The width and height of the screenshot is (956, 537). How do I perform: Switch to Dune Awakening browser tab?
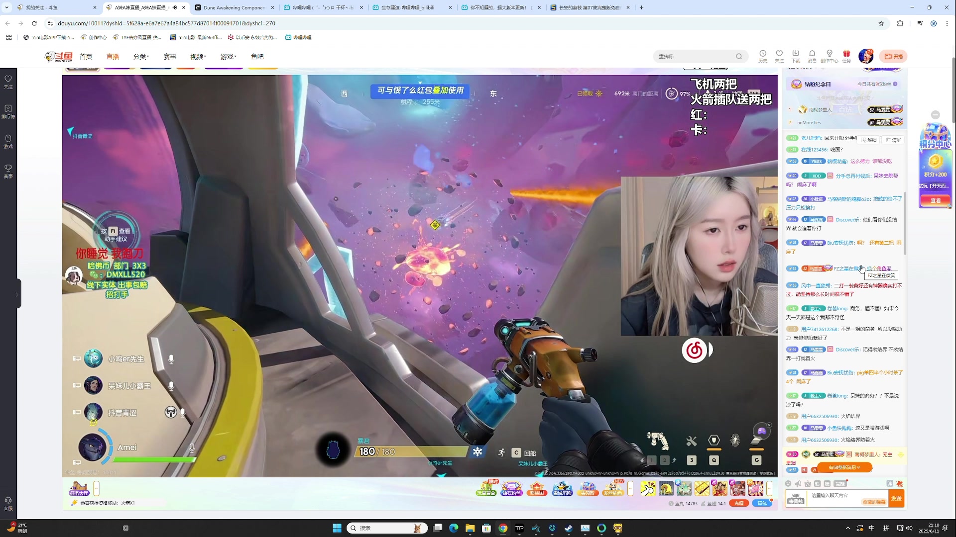[x=234, y=7]
